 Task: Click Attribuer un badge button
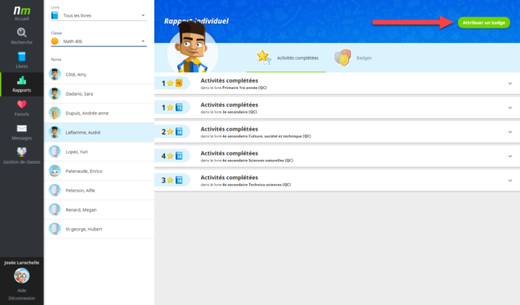(x=484, y=23)
